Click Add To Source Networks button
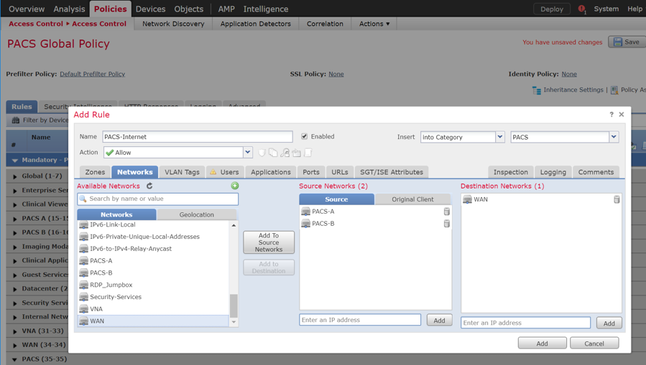Image resolution: width=646 pixels, height=365 pixels. 269,242
